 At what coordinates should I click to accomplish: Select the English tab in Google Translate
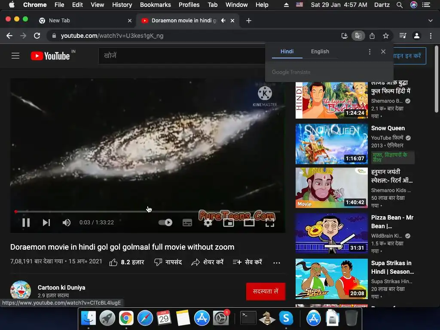point(320,52)
